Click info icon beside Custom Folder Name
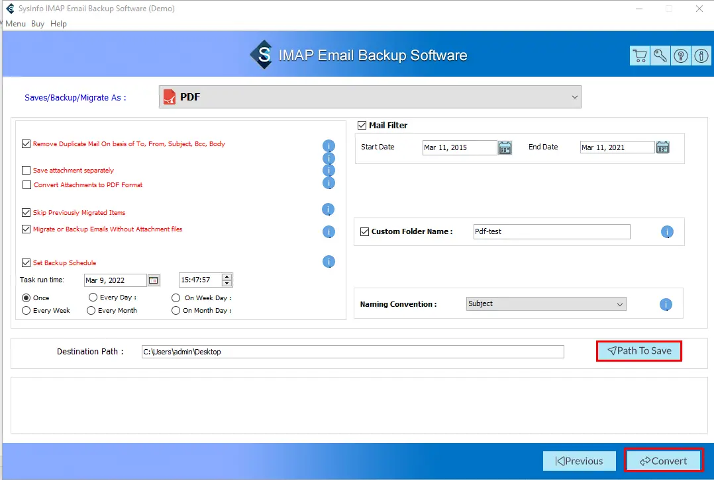This screenshot has height=480, width=714. pyautogui.click(x=667, y=232)
